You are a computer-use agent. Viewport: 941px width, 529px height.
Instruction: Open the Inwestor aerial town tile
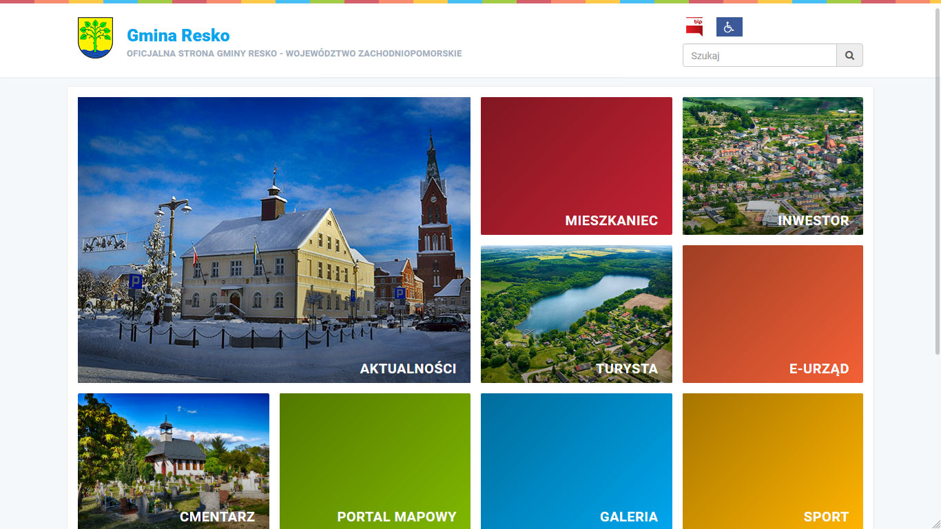(x=772, y=166)
